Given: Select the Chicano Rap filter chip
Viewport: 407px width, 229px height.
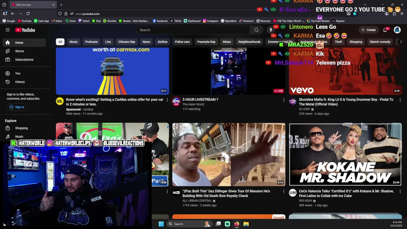Looking at the screenshot, I should point(127,42).
